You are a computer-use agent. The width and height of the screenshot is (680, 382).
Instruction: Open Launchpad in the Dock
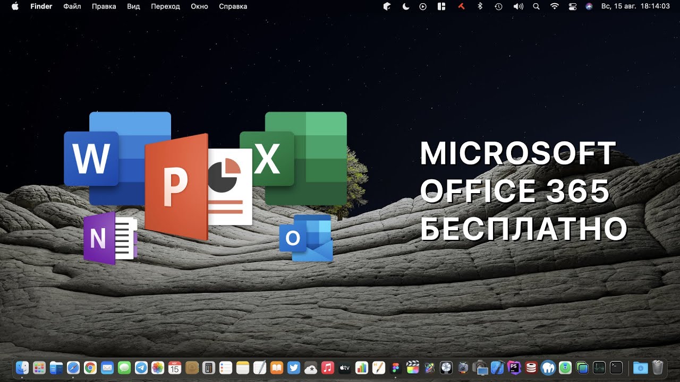[39, 367]
